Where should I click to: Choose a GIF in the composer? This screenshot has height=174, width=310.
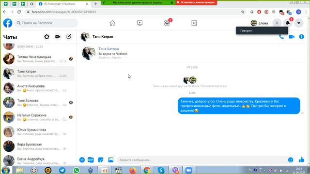(x=91, y=160)
